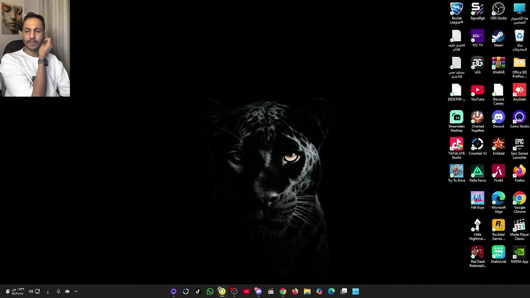Launch Crosshair V2 from the desktop
Image resolution: width=530 pixels, height=298 pixels.
click(477, 147)
